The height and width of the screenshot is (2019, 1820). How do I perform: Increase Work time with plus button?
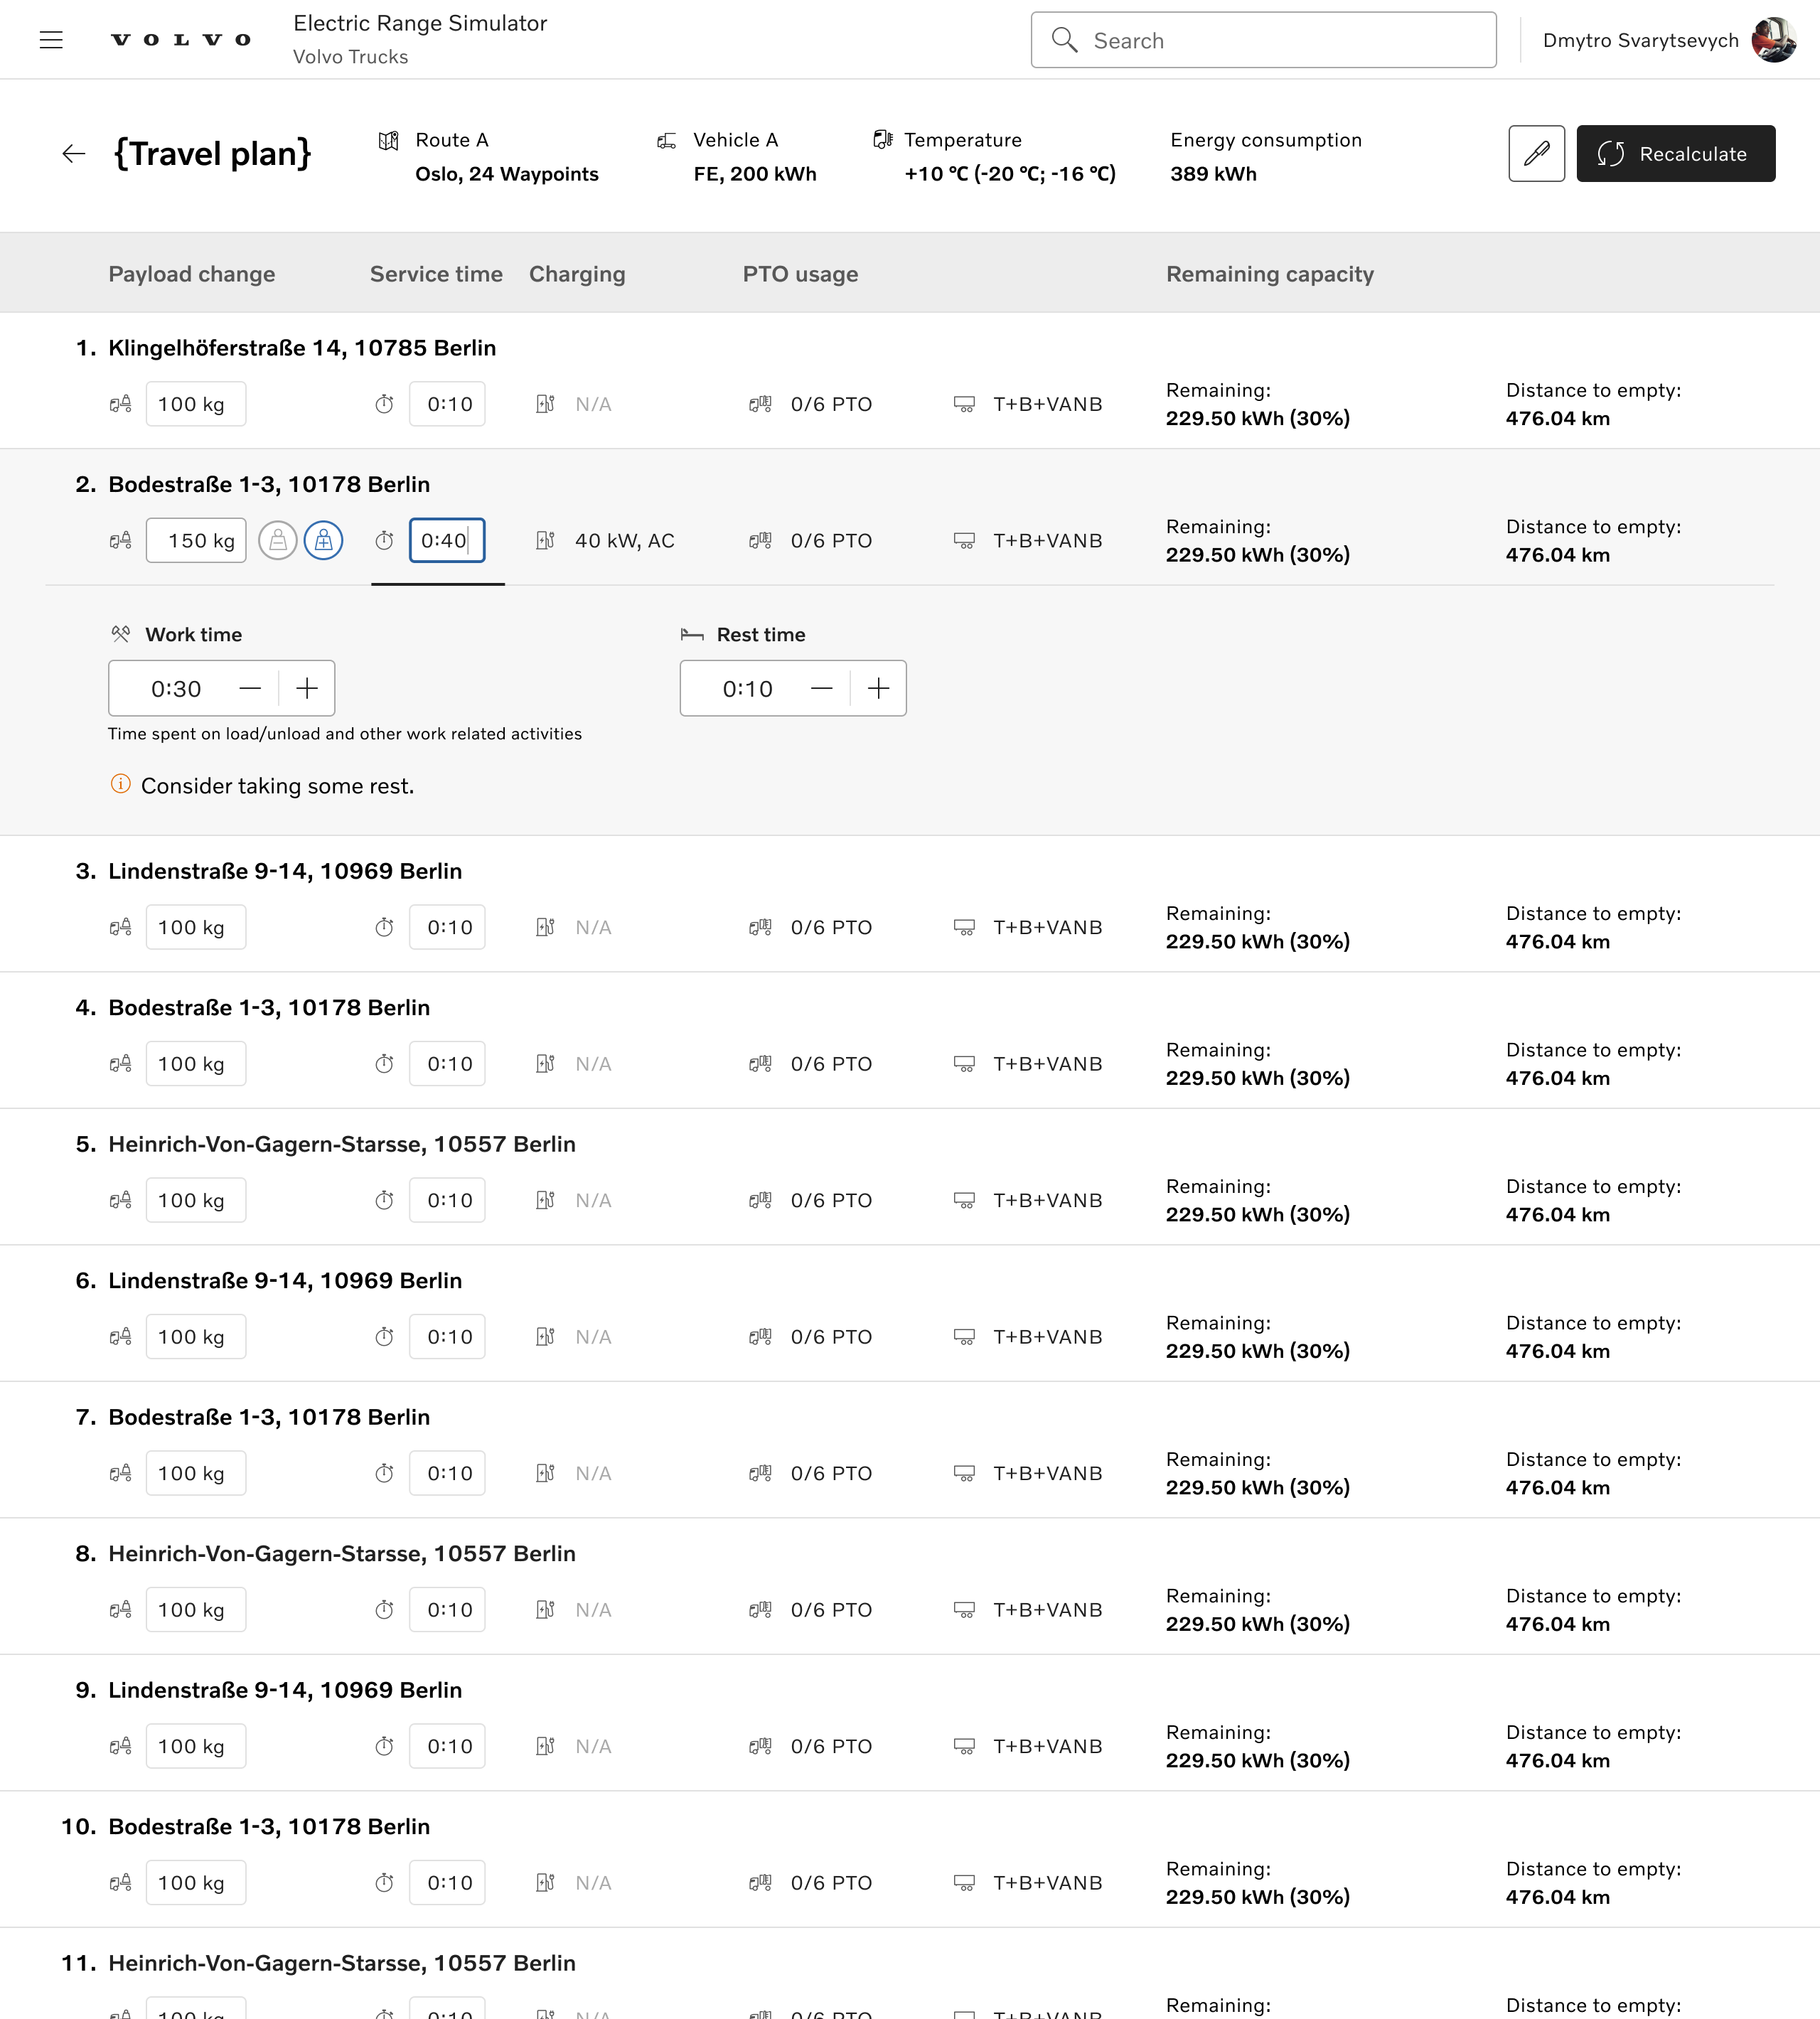307,688
